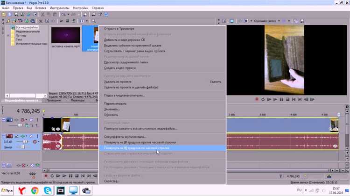Click Record on the timeline transport bar
This screenshot has height=196, width=350.
click(46, 176)
